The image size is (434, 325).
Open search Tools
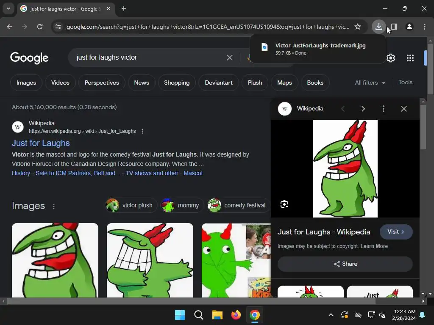(x=405, y=83)
